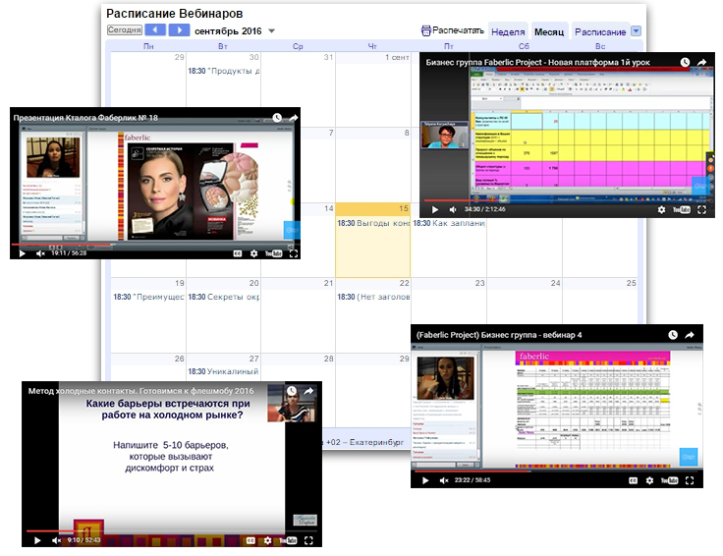The image size is (723, 556).
Task: Open the 18:30 Как заплани event
Action: tap(448, 223)
